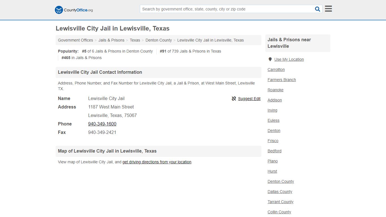Click the page title heading
This screenshot has height=217, width=386.
(112, 29)
